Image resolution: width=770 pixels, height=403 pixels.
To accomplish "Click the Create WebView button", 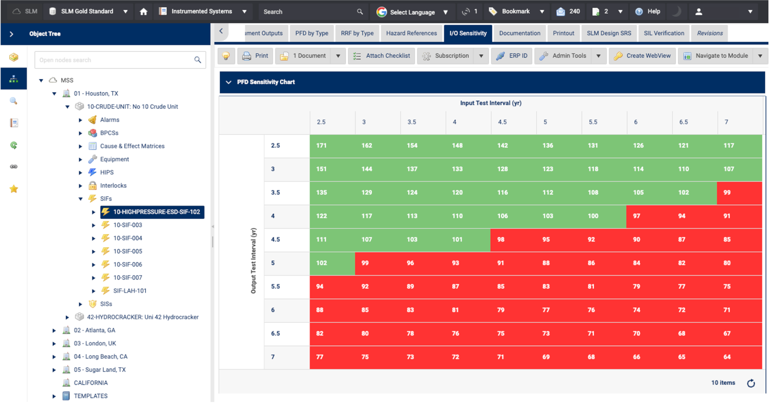I will click(x=642, y=56).
